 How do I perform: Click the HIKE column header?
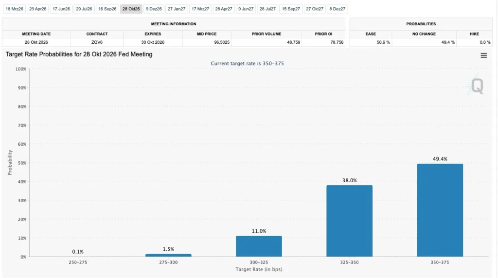tap(474, 34)
